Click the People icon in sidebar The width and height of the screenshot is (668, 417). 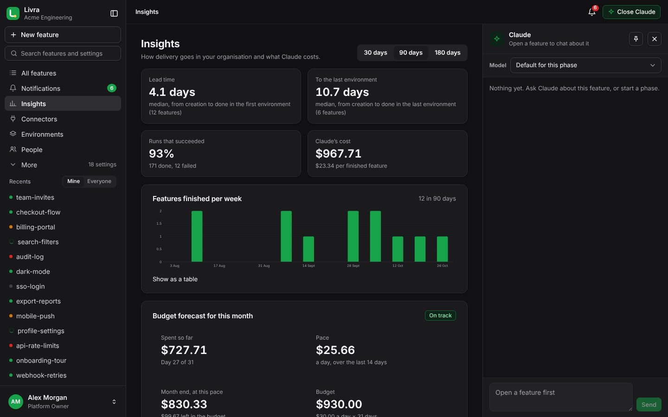coord(13,150)
